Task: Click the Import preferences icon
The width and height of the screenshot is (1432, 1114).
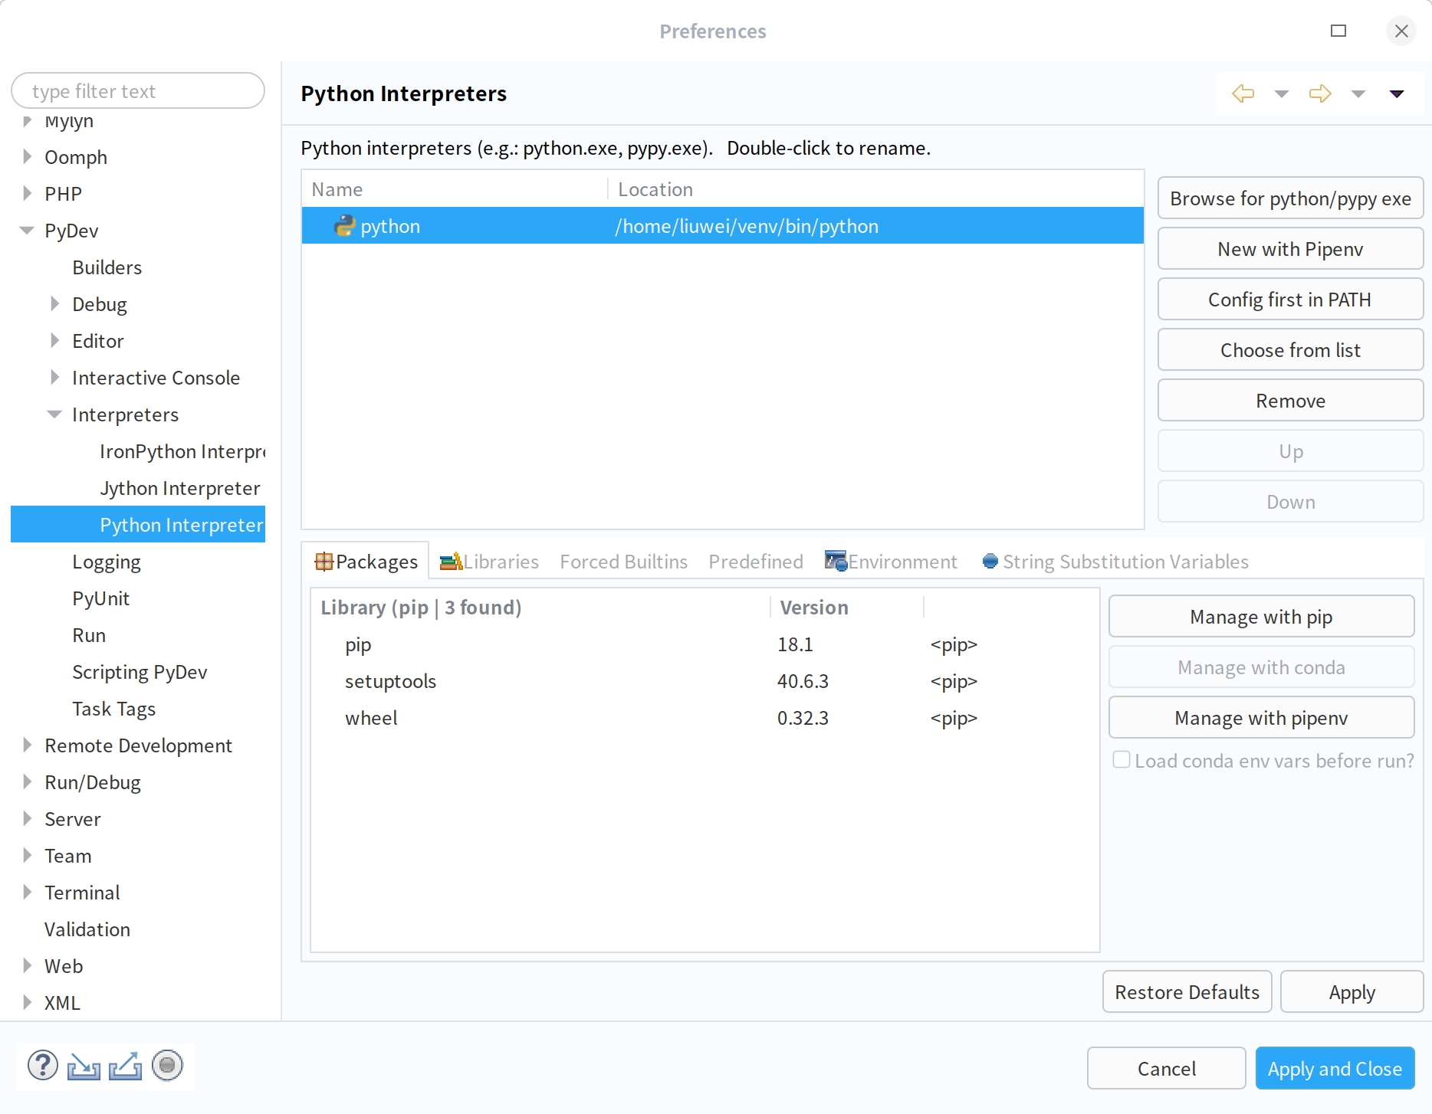Action: coord(84,1066)
